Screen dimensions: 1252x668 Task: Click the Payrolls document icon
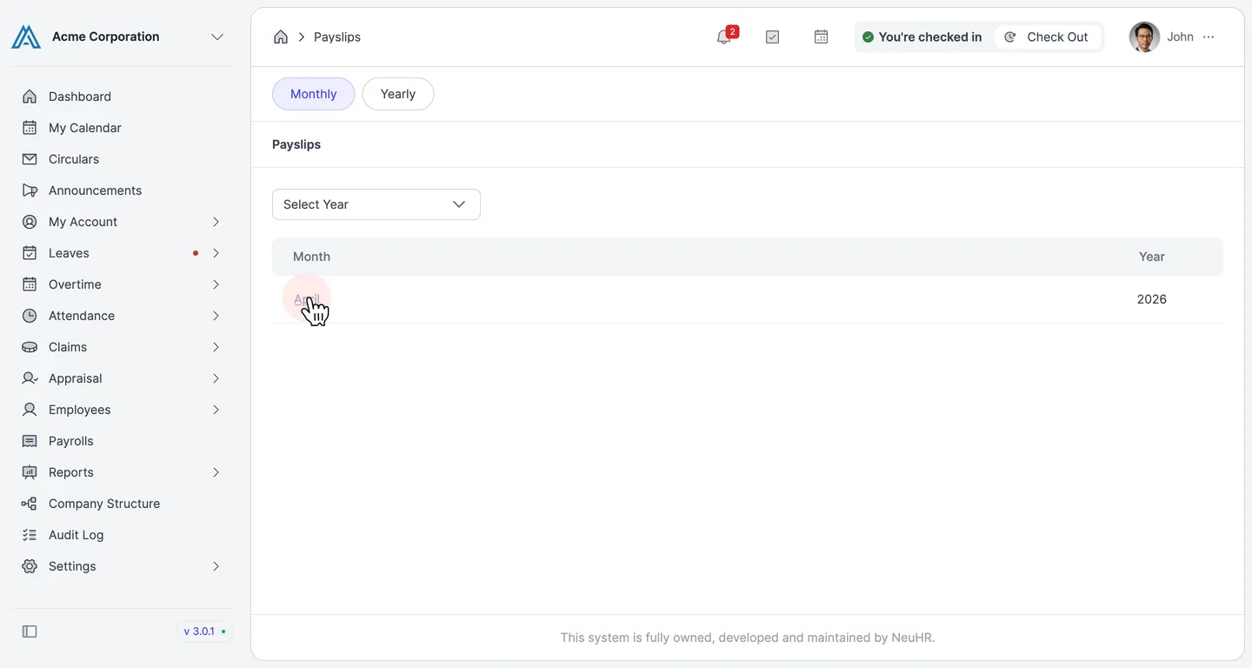30,441
